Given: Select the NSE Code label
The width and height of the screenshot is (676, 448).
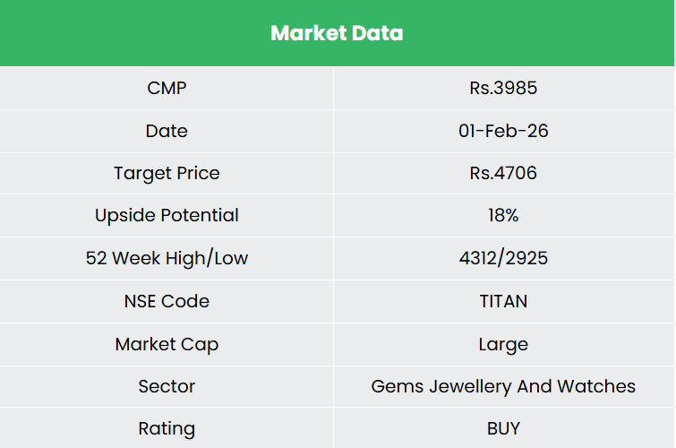Looking at the screenshot, I should tap(167, 301).
